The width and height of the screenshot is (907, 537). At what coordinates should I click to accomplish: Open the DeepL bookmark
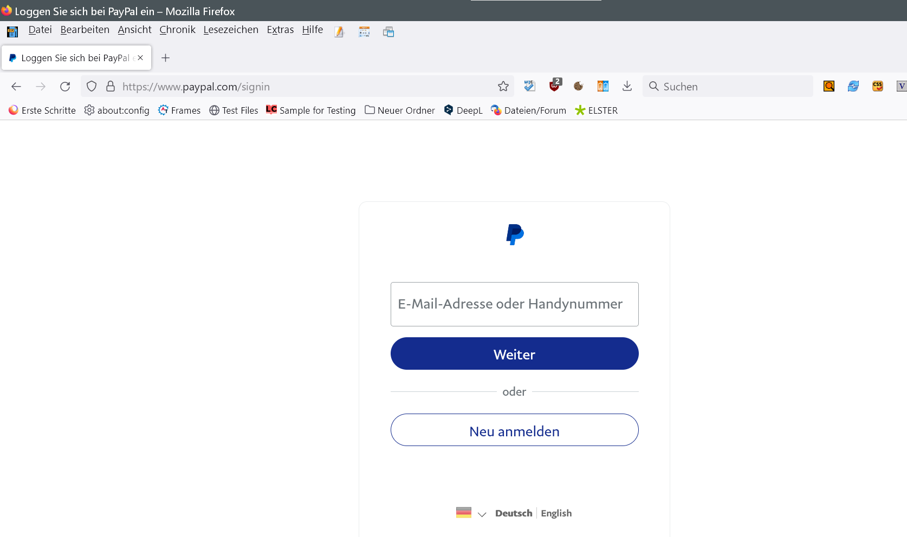(463, 110)
